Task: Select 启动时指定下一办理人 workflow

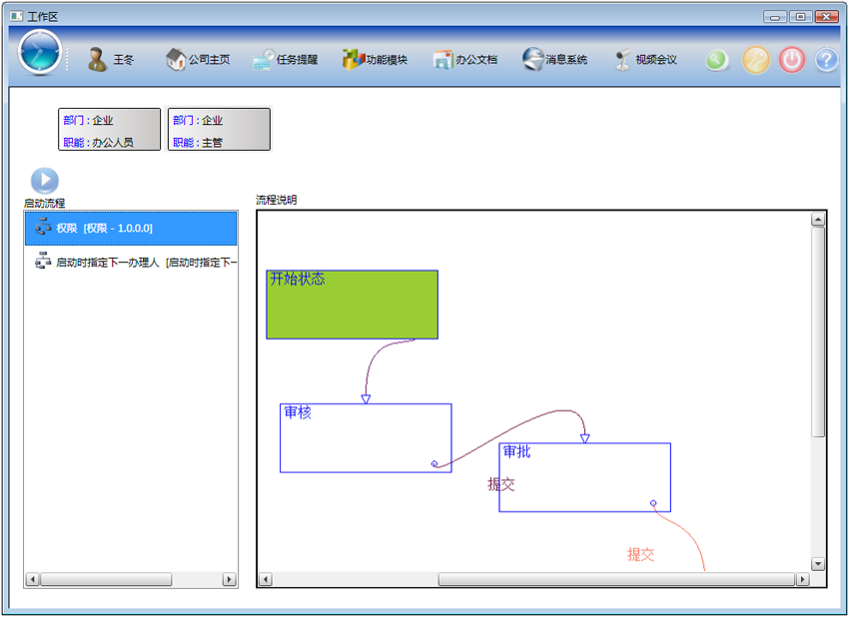Action: click(131, 262)
